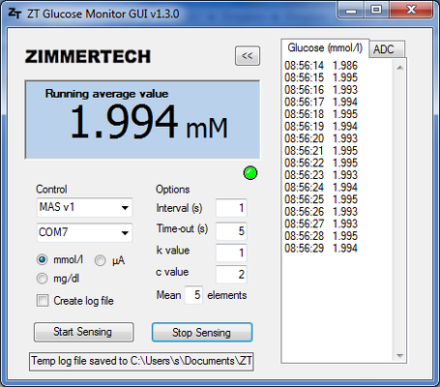Image resolution: width=440 pixels, height=387 pixels.
Task: Click the Interval (s) input field
Action: tap(231, 208)
